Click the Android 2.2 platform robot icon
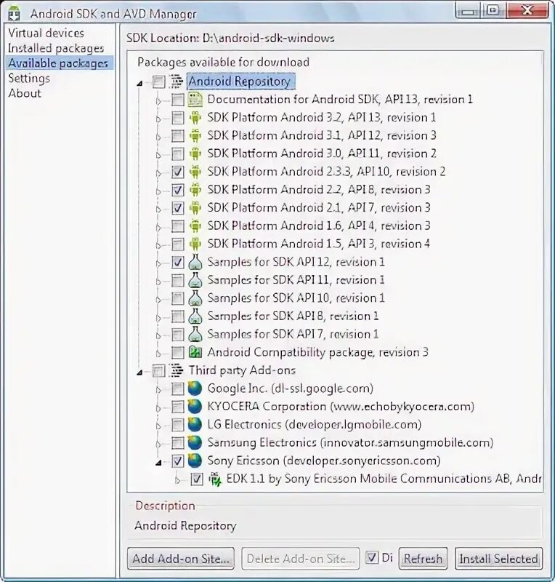The width and height of the screenshot is (555, 582). 195,190
